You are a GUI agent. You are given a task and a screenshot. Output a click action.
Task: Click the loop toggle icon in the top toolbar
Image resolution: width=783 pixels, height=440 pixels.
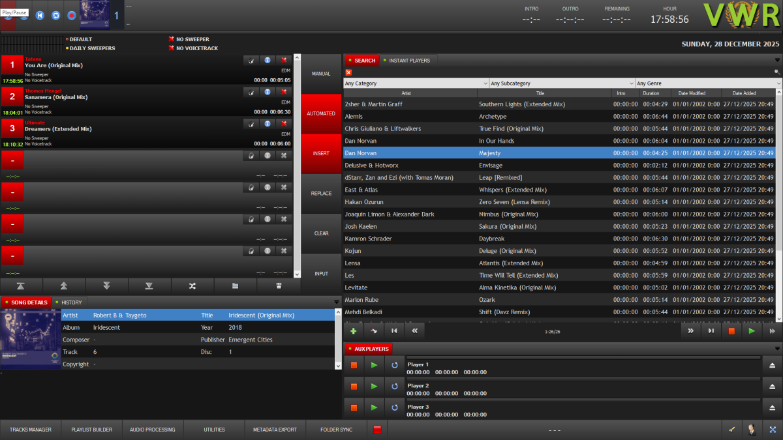click(x=55, y=15)
